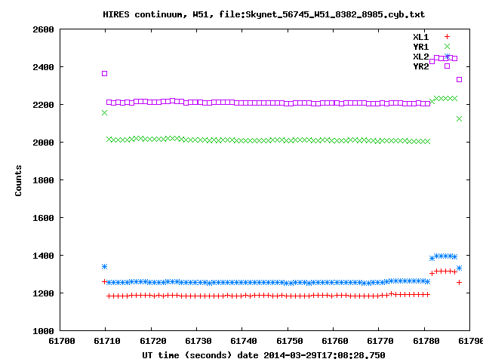The image size is (483, 362).
Task: Click the first blue XL2 outlier point near 1340
Action: pos(104,266)
